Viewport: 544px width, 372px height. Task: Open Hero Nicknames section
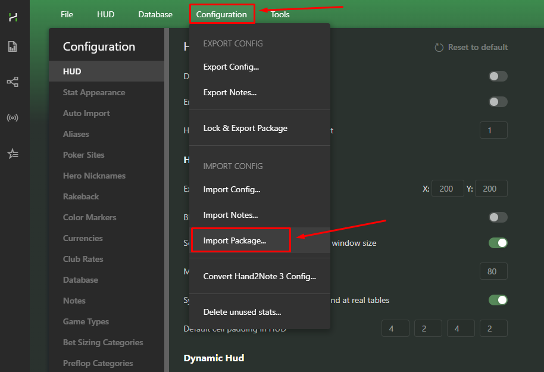(107, 176)
